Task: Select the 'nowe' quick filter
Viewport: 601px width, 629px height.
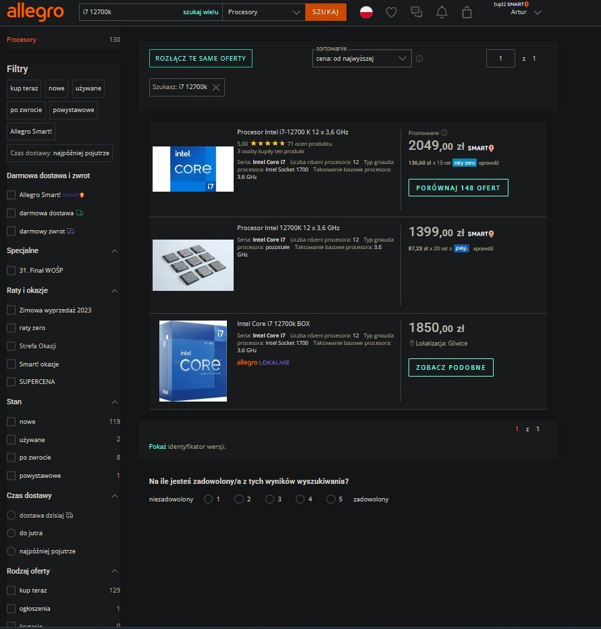Action: [x=57, y=88]
